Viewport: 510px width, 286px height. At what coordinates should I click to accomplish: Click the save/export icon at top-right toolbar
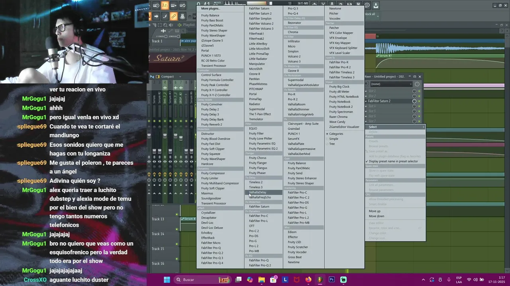click(x=376, y=5)
